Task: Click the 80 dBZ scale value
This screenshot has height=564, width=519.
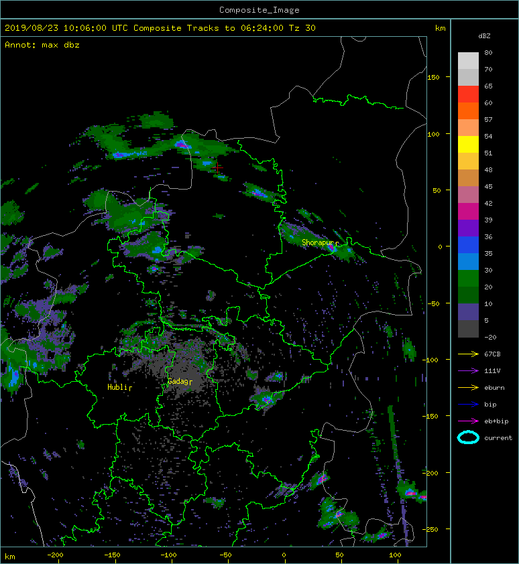Action: (x=488, y=52)
